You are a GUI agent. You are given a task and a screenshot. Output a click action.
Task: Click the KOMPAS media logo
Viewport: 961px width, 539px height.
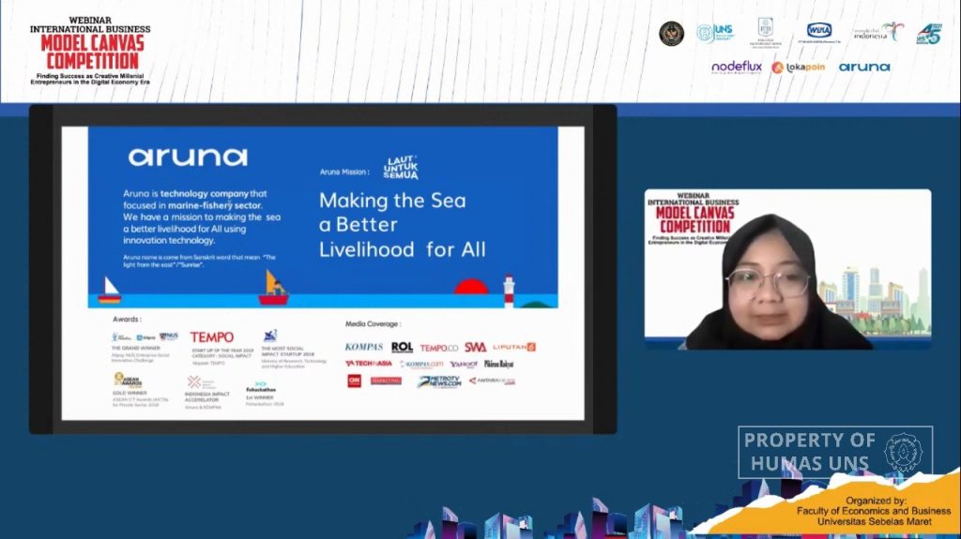363,347
